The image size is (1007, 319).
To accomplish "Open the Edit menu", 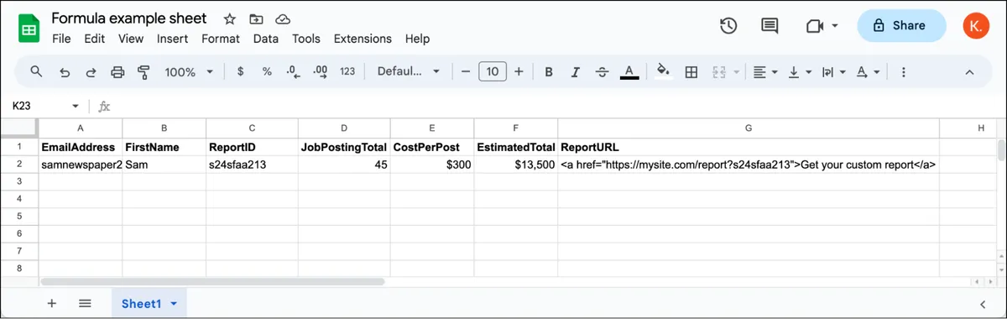I will (94, 39).
